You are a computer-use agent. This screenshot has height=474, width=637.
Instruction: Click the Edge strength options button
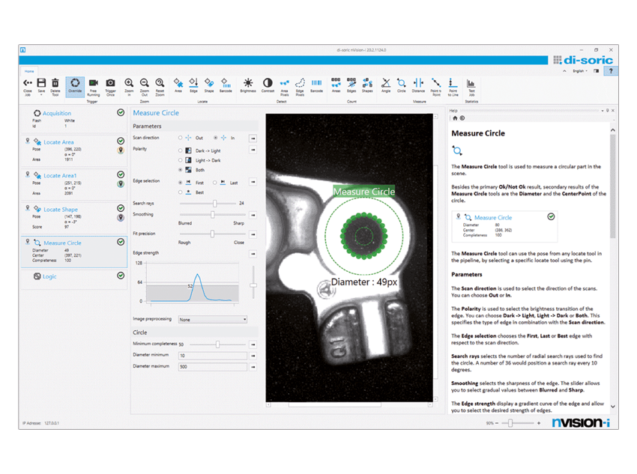point(253,254)
